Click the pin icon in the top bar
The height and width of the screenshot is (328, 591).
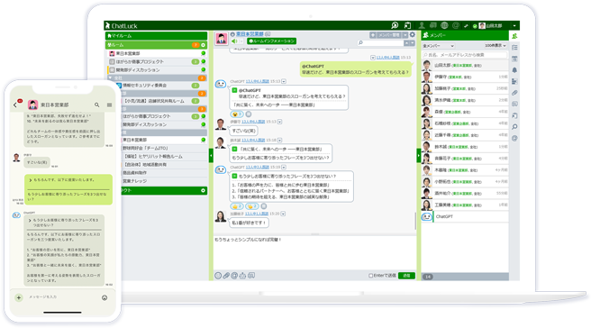[466, 25]
